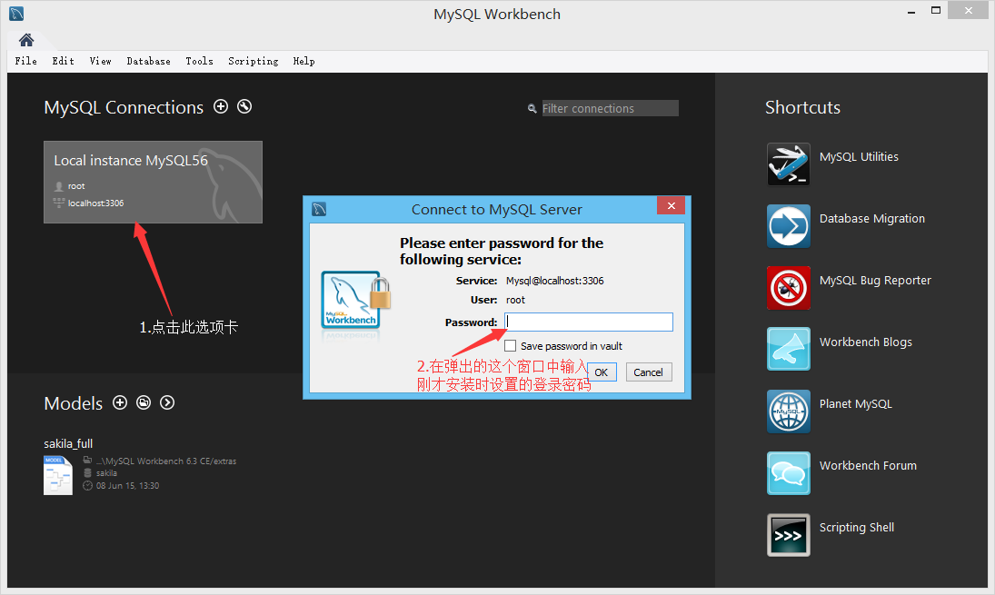This screenshot has width=995, height=595.
Task: Click MySQL Bug Reporter shortcut label
Action: [875, 281]
